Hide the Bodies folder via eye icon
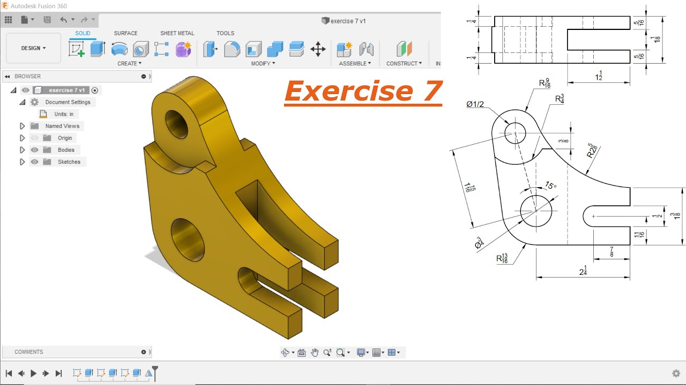Screen dimensions: 686x385 click(35, 150)
